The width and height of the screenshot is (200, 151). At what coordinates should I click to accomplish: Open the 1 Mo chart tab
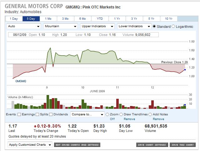point(48,19)
